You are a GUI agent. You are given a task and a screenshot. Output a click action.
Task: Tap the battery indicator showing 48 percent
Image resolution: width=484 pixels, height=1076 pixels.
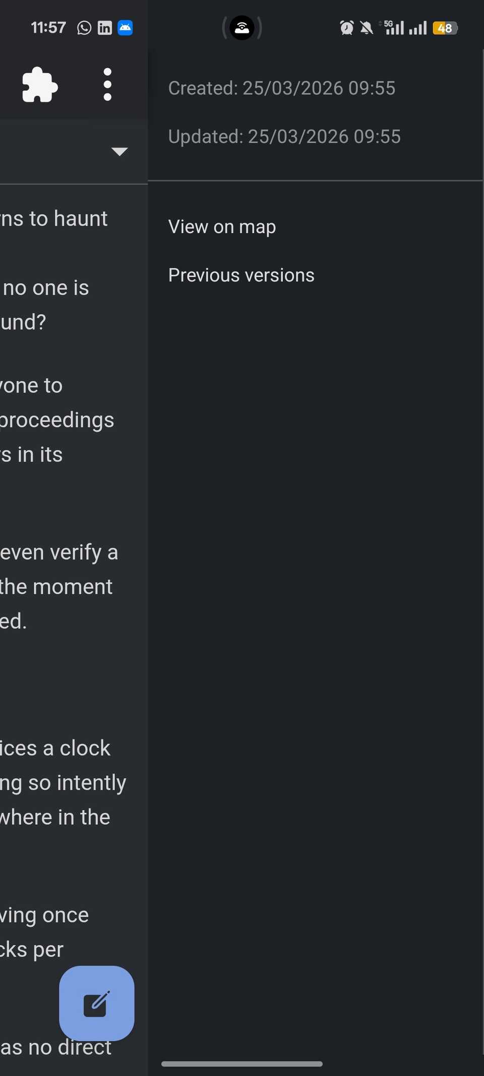(445, 28)
